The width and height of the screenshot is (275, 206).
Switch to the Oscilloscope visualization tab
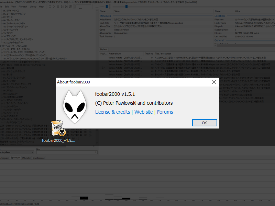coord(38,158)
